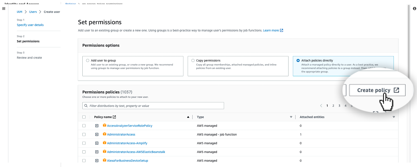Open the Attached entities column sort arrow
The height and width of the screenshot is (167, 417).
click(394, 117)
